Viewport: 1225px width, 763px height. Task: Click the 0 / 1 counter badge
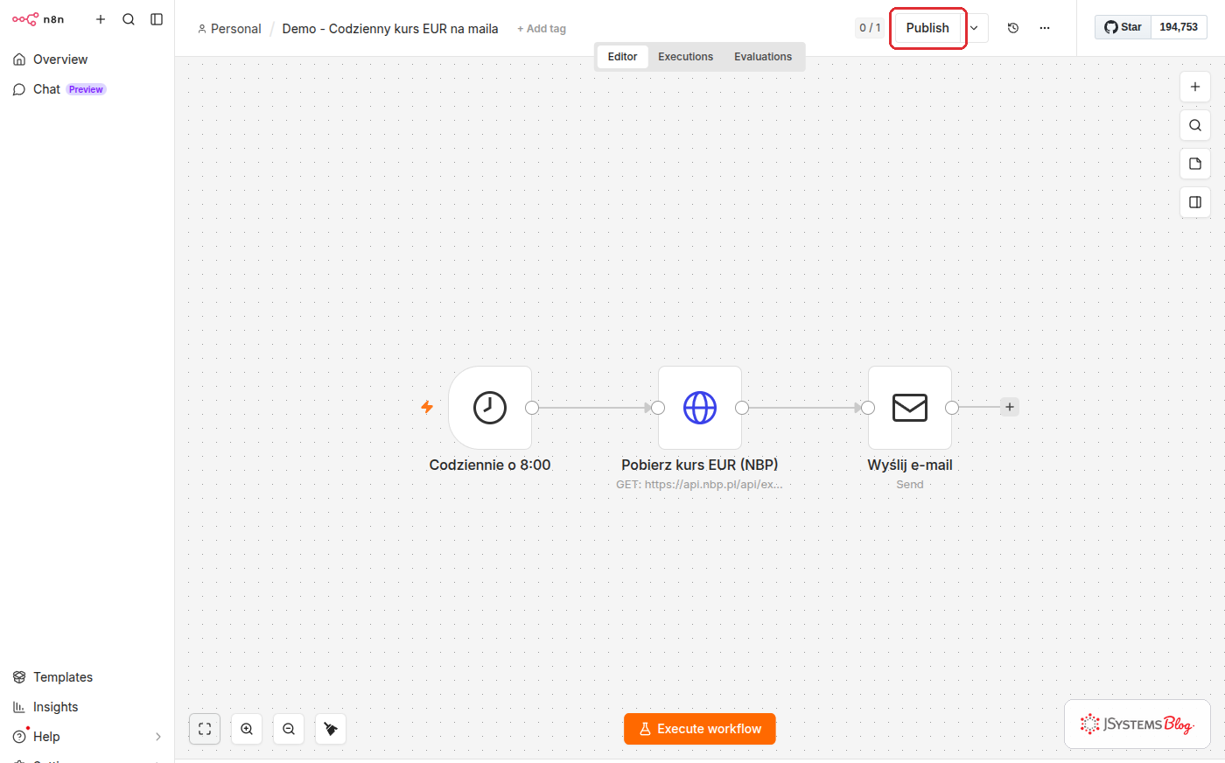click(x=870, y=28)
